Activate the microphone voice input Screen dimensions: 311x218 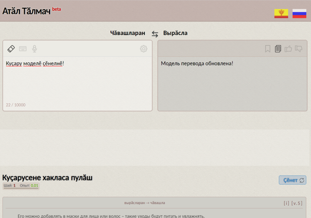pos(35,49)
